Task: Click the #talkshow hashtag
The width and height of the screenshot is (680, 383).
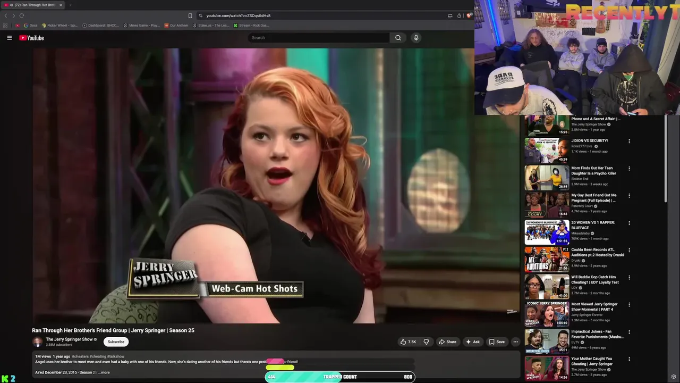Action: (116, 356)
